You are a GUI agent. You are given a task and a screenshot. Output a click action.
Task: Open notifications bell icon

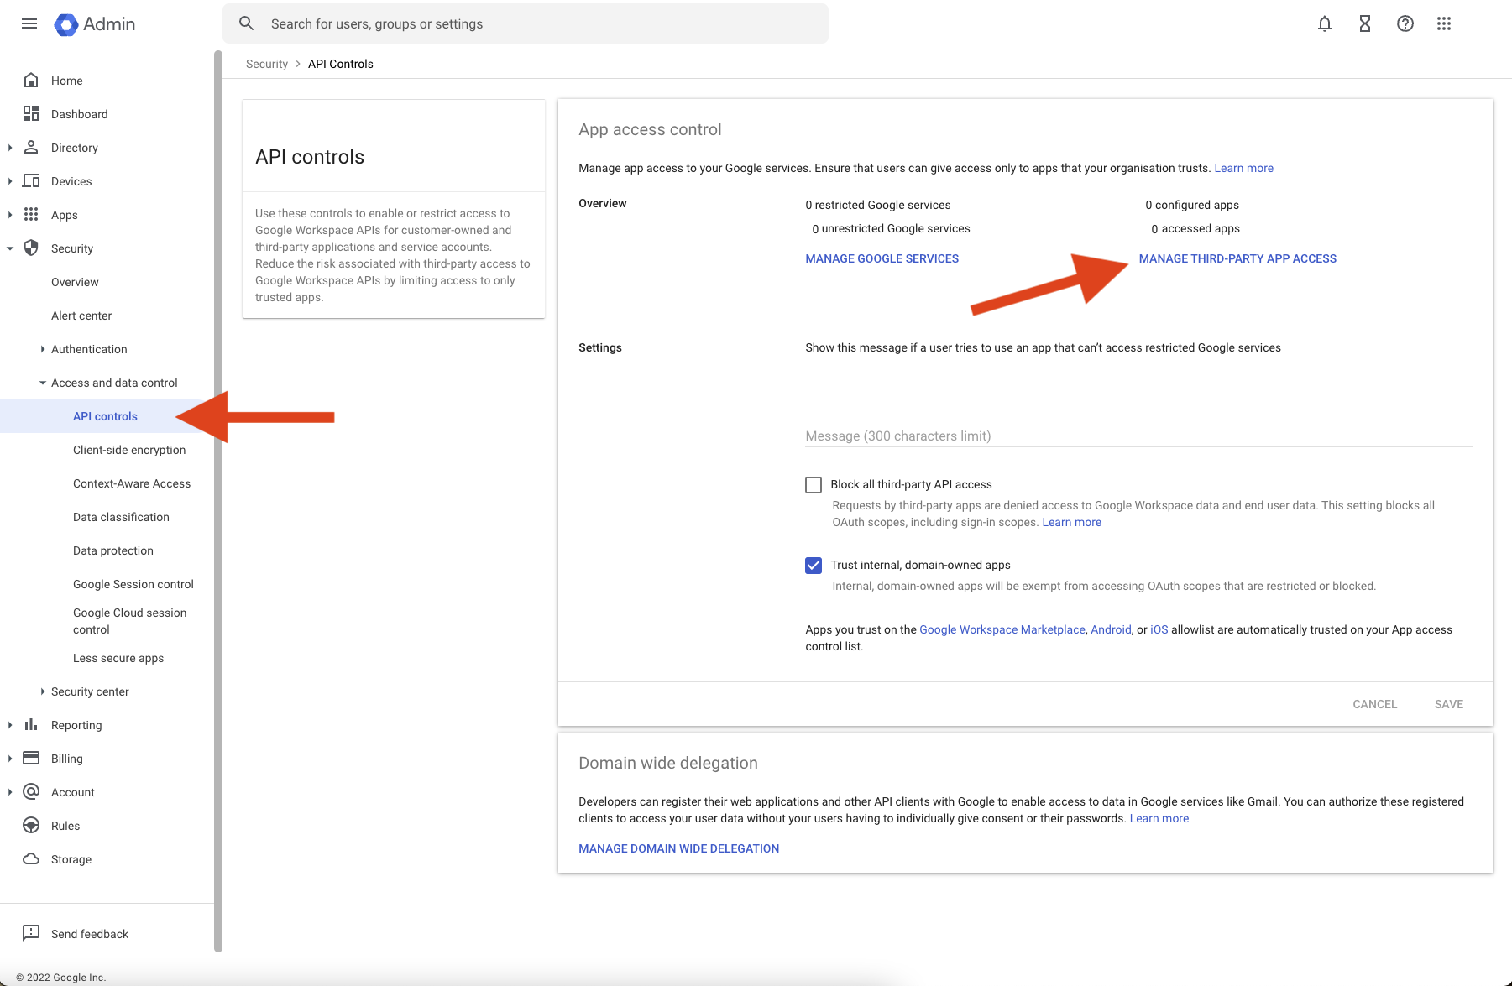pyautogui.click(x=1324, y=23)
